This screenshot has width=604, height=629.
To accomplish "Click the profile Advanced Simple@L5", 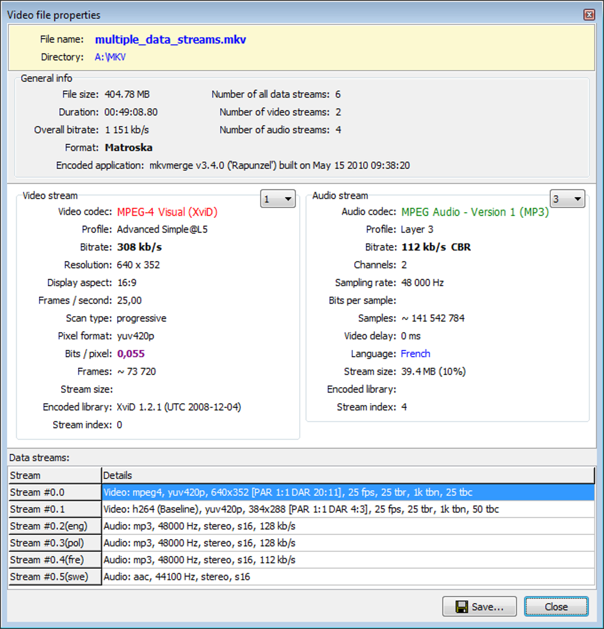I will click(162, 229).
